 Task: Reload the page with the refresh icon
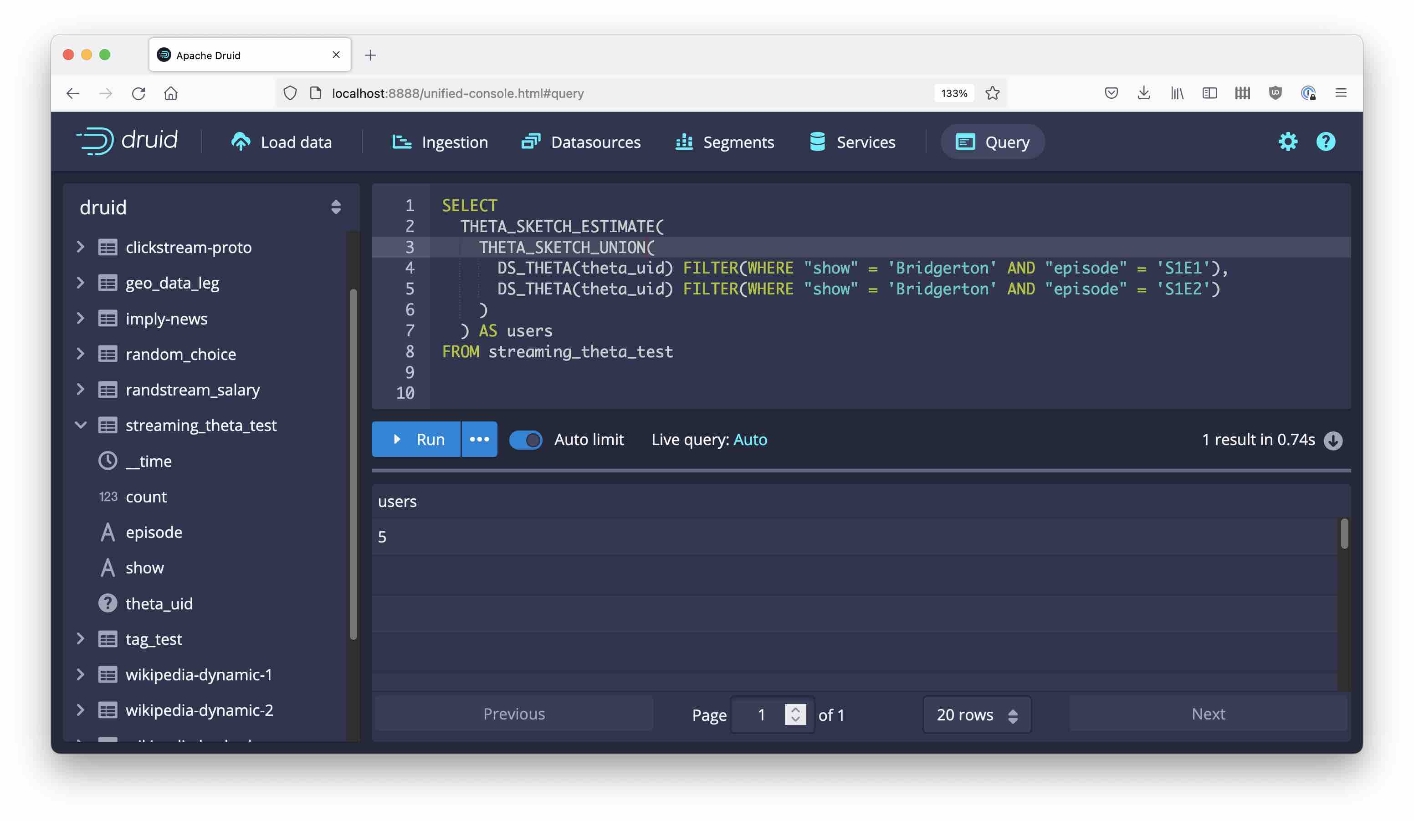(138, 93)
